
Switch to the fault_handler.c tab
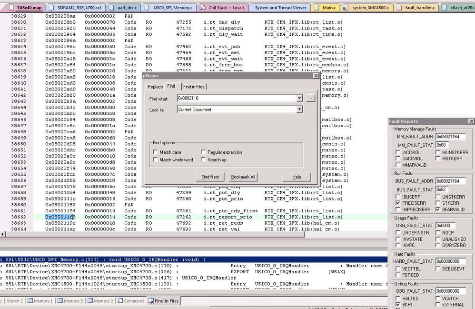tap(416, 8)
